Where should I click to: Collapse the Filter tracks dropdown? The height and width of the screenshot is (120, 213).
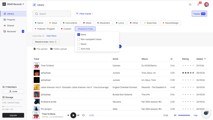tap(85, 14)
